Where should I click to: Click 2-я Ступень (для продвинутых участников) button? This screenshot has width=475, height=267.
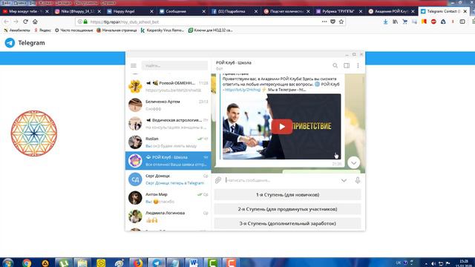click(287, 209)
